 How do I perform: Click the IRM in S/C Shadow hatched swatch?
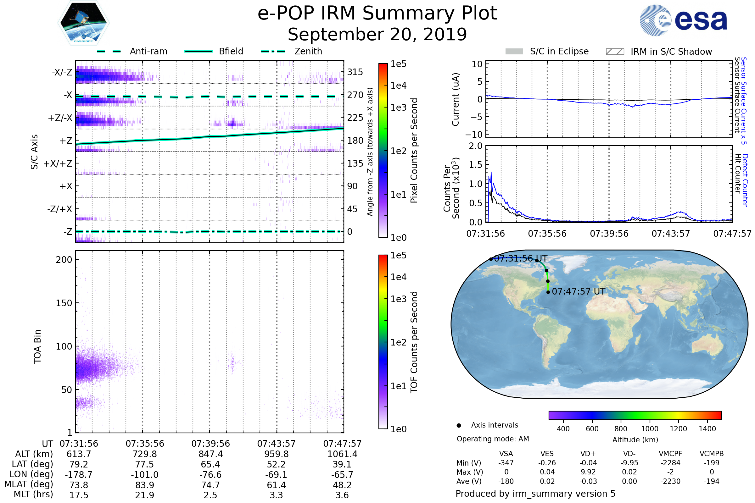(615, 52)
